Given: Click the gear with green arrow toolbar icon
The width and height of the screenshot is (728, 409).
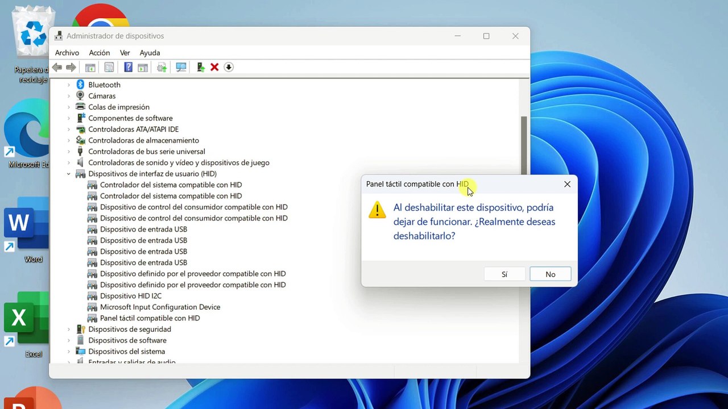Looking at the screenshot, I should coord(162,67).
